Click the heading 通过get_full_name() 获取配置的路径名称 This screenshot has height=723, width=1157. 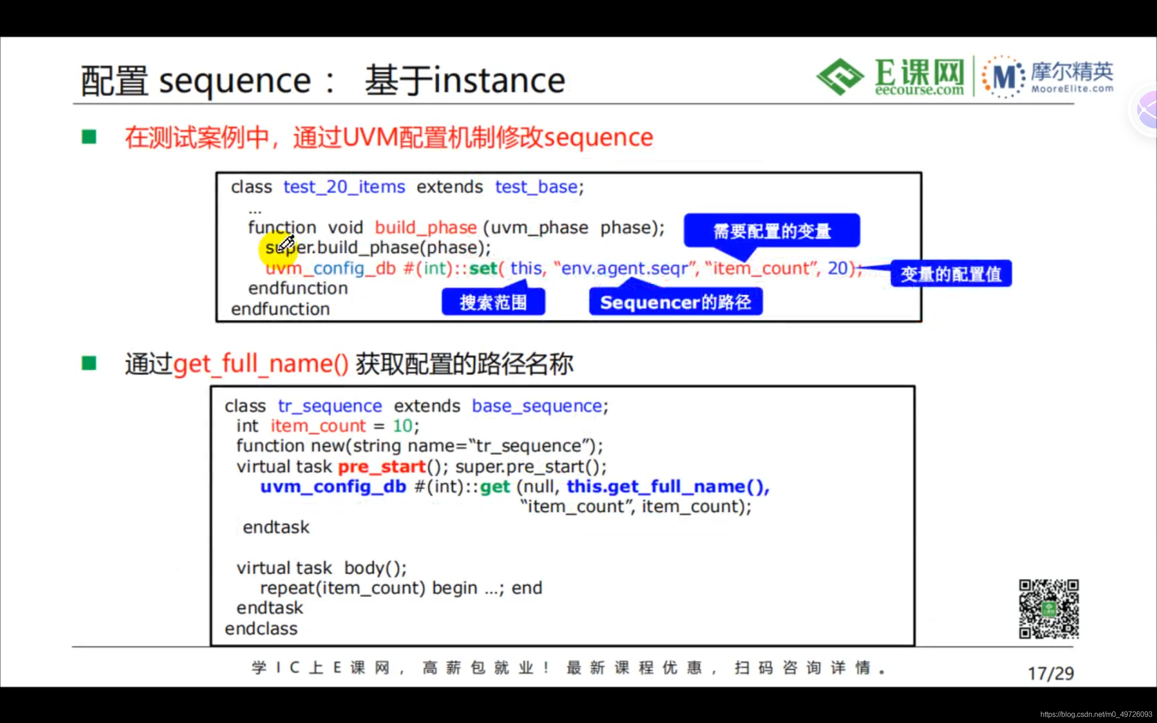[x=349, y=364]
